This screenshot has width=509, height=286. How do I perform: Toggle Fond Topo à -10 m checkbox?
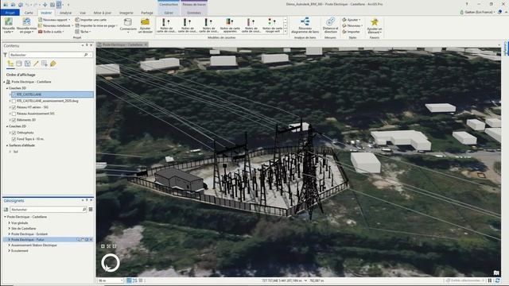click(14, 139)
